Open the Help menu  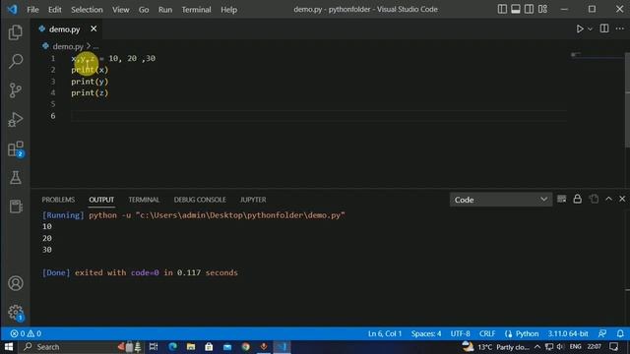point(228,9)
